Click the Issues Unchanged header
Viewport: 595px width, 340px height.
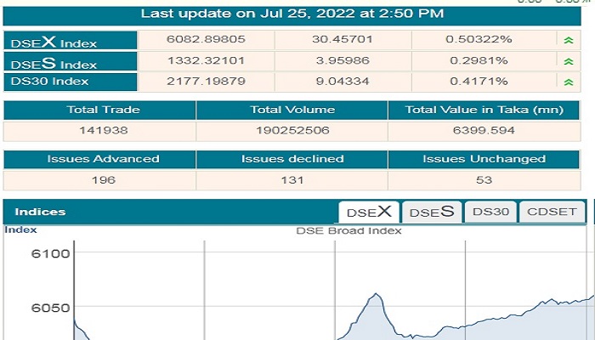(484, 159)
